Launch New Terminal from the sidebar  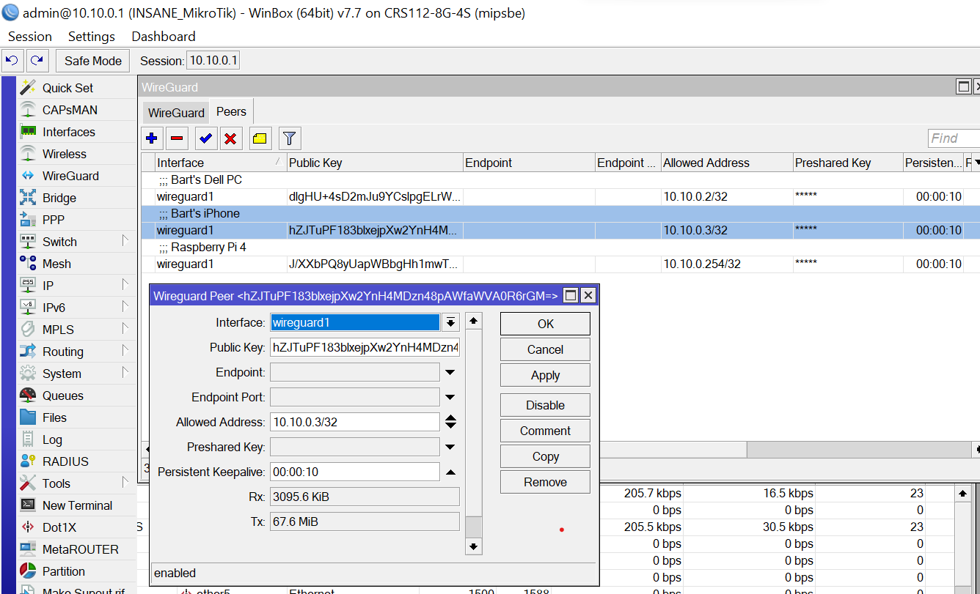[77, 505]
